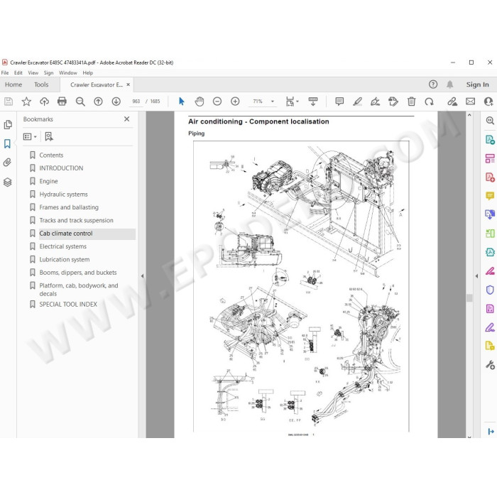Open the Electrical systems bookmark
This screenshot has width=497, height=497.
pos(62,246)
